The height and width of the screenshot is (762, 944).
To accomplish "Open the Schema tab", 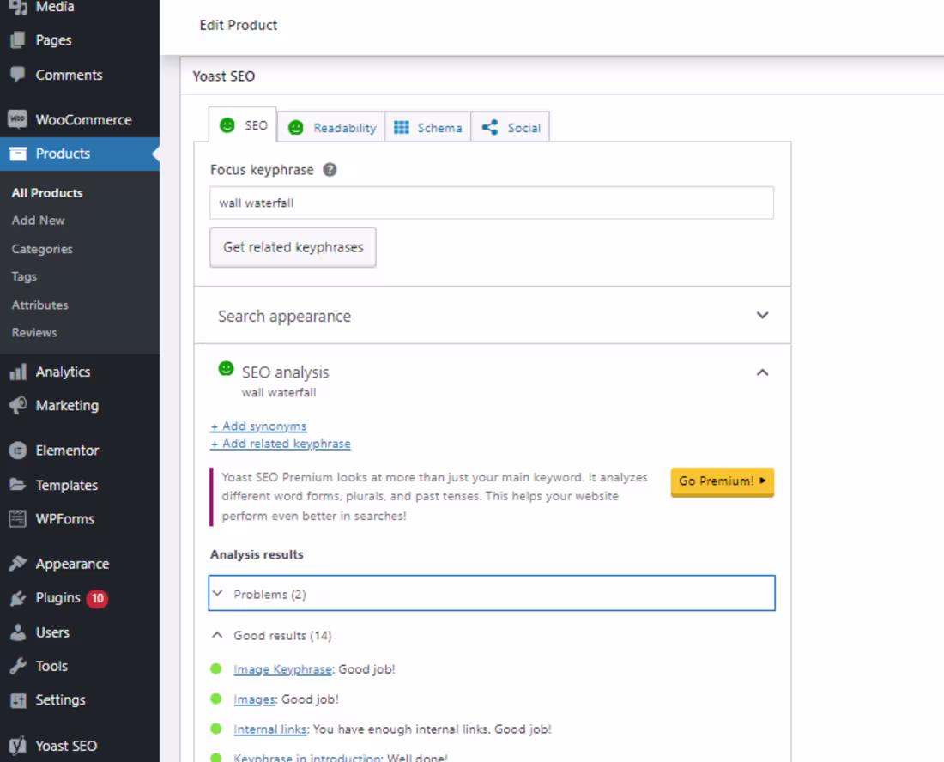I will (427, 128).
